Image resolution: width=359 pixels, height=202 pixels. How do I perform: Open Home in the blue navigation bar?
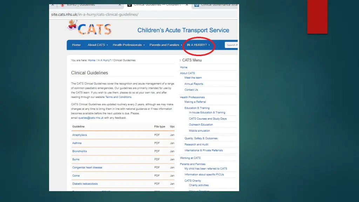76,45
